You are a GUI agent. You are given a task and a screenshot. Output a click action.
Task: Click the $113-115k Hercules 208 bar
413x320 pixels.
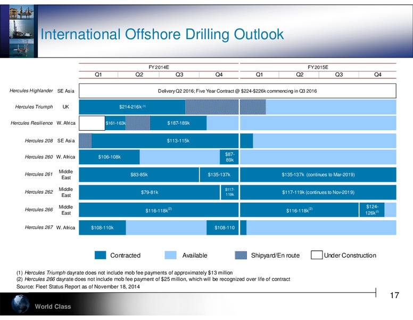pos(165,141)
